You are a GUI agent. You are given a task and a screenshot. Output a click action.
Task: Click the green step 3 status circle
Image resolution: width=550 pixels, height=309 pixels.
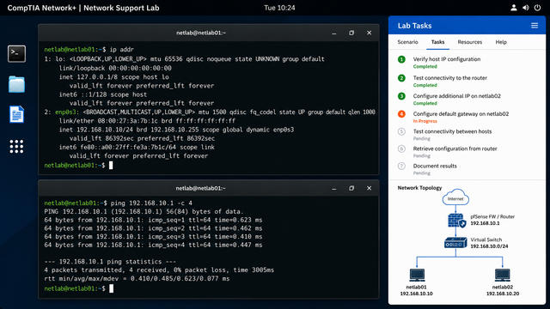401,96
